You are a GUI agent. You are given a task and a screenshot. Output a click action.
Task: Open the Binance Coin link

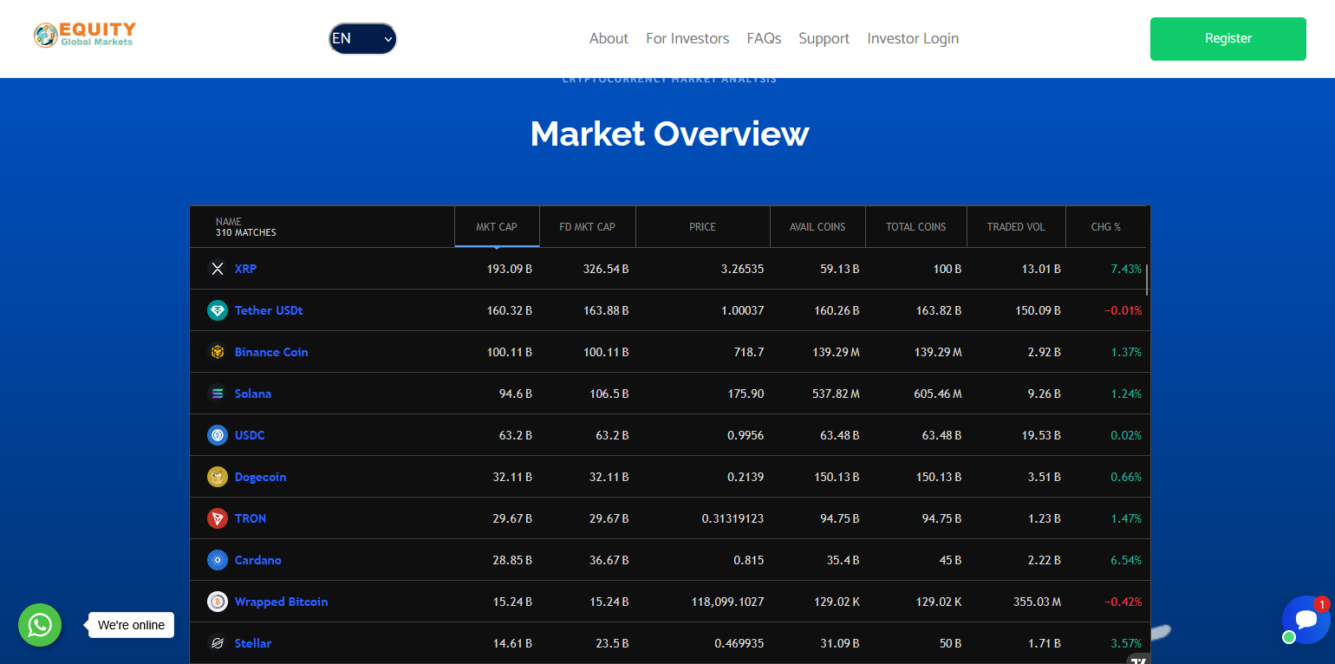click(271, 352)
